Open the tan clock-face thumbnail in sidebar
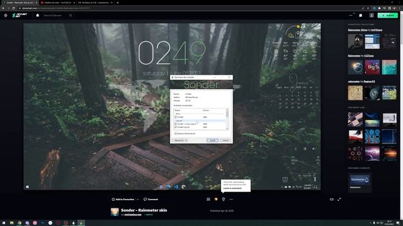Image resolution: width=403 pixels, height=226 pixels. 355,93
